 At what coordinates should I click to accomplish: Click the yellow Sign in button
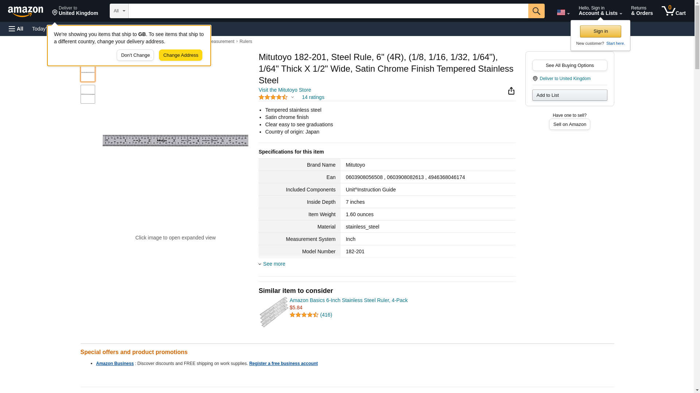point(600,31)
